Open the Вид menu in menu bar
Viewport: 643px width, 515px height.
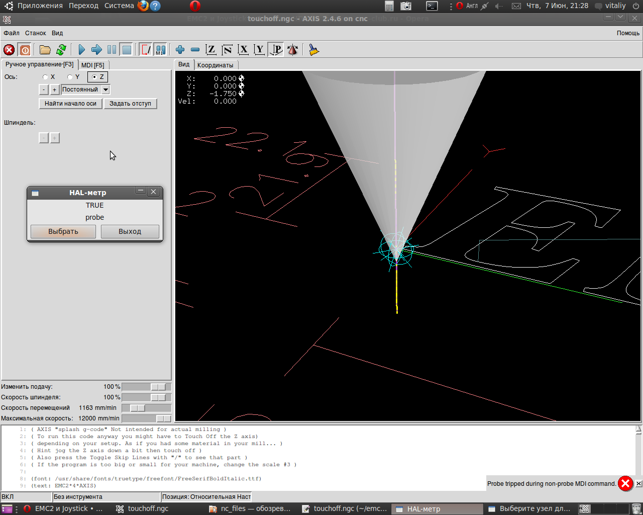(57, 33)
